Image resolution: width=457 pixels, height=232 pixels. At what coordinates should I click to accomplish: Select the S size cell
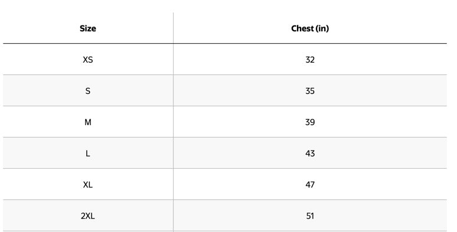88,91
